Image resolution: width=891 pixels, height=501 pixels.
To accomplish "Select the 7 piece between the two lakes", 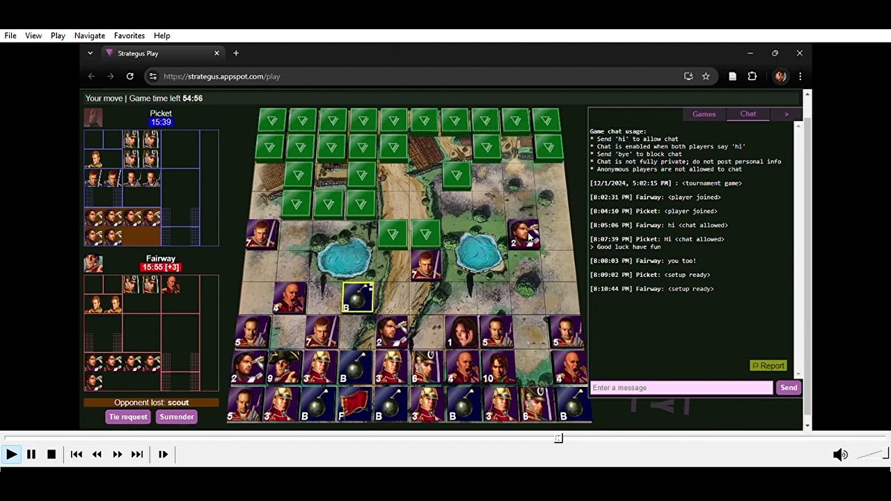I will pos(425,264).
